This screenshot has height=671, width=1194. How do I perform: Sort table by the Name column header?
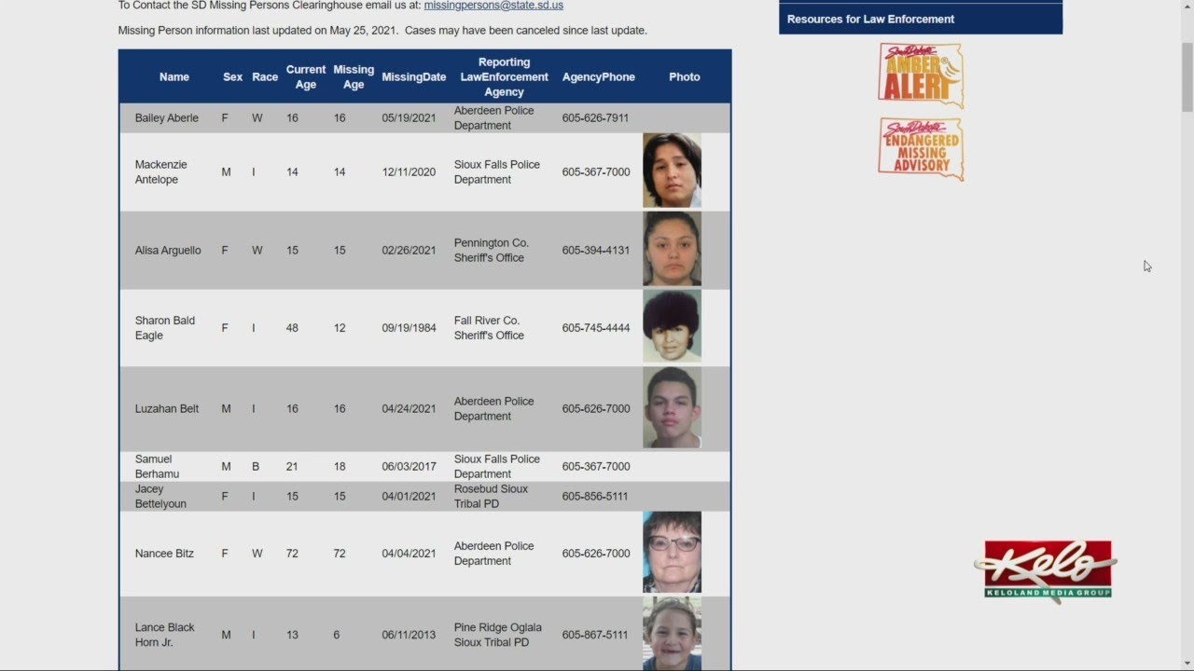point(174,77)
